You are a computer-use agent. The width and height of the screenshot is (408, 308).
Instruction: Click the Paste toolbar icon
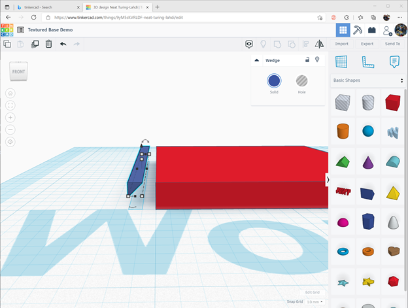(x=20, y=44)
